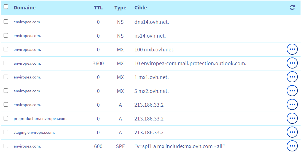Select the ns14.ovh.net. record checkbox

pos(6,35)
